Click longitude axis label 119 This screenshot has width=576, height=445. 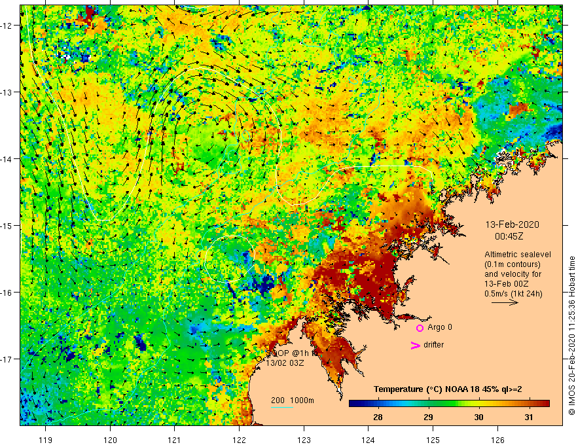46,440
